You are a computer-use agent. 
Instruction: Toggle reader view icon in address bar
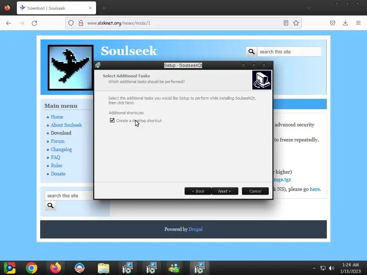[x=286, y=23]
